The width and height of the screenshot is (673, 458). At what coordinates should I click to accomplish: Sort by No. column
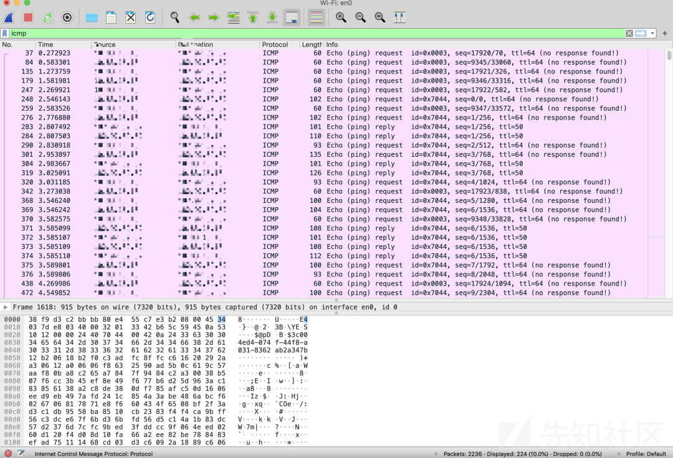[18, 45]
